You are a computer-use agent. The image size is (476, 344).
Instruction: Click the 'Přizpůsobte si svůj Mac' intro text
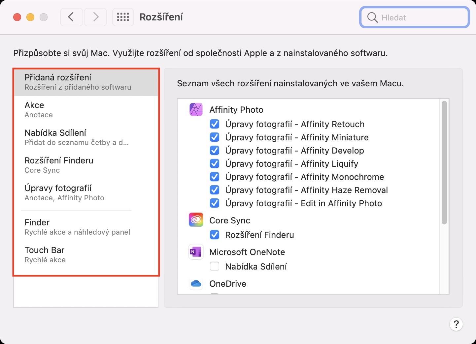point(200,53)
